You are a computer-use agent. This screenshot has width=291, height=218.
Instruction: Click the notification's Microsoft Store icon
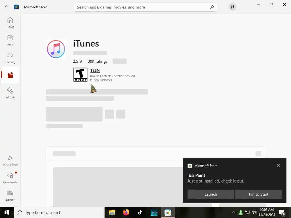pyautogui.click(x=190, y=166)
